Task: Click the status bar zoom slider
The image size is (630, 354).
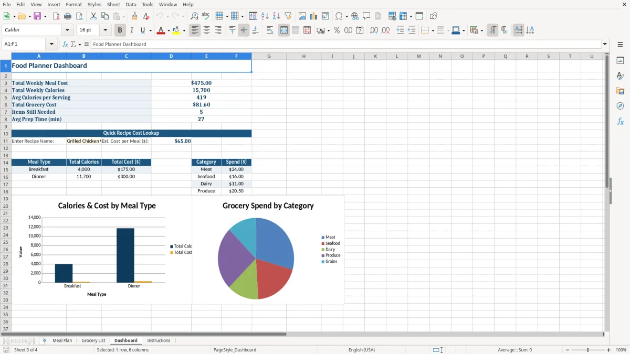Action: (587, 350)
